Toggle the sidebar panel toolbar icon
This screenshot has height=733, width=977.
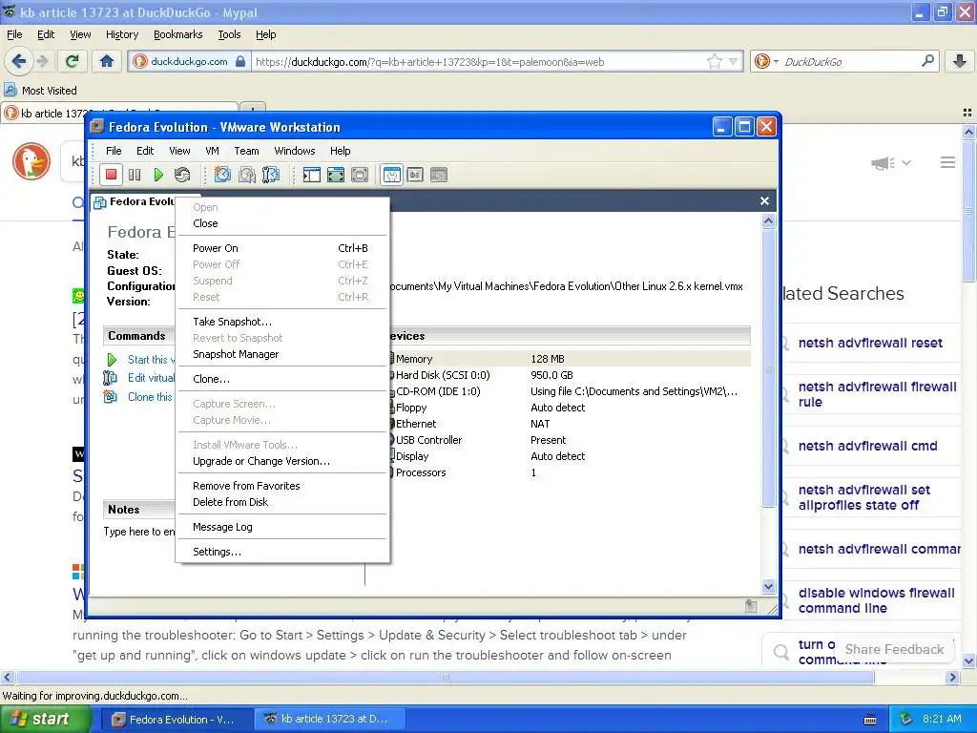coord(312,176)
